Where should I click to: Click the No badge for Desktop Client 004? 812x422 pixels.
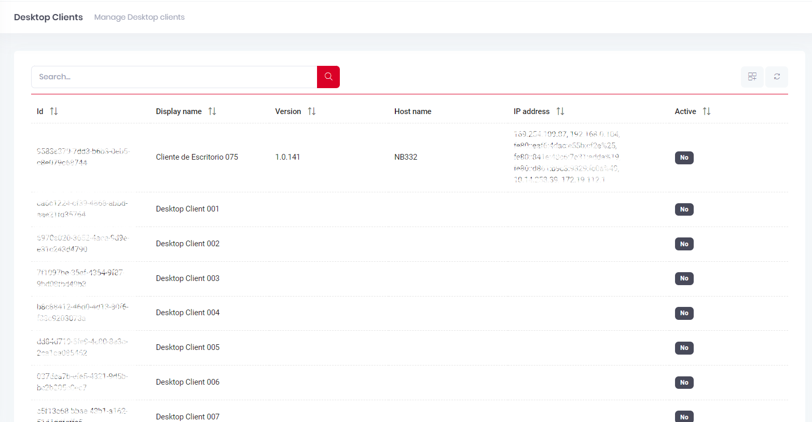(684, 313)
